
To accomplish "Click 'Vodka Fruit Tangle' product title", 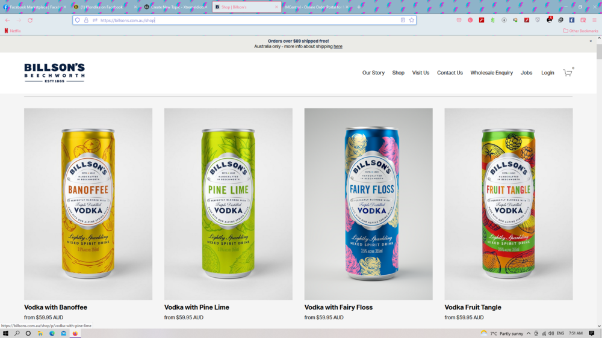I will coord(473,307).
